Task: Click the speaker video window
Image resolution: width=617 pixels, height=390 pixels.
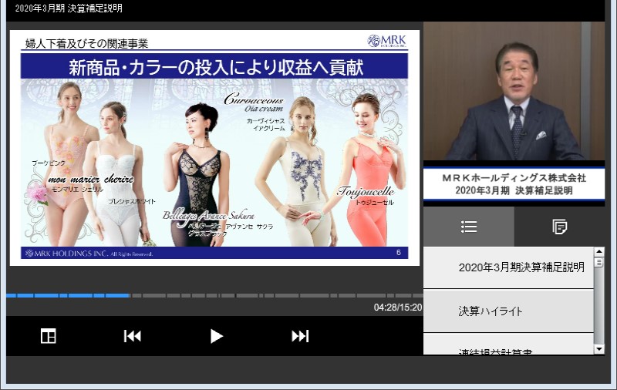Action: [x=514, y=91]
